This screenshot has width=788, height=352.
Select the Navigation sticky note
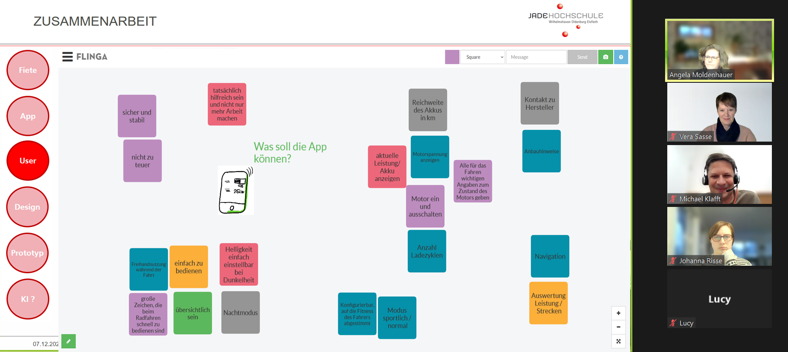550,256
